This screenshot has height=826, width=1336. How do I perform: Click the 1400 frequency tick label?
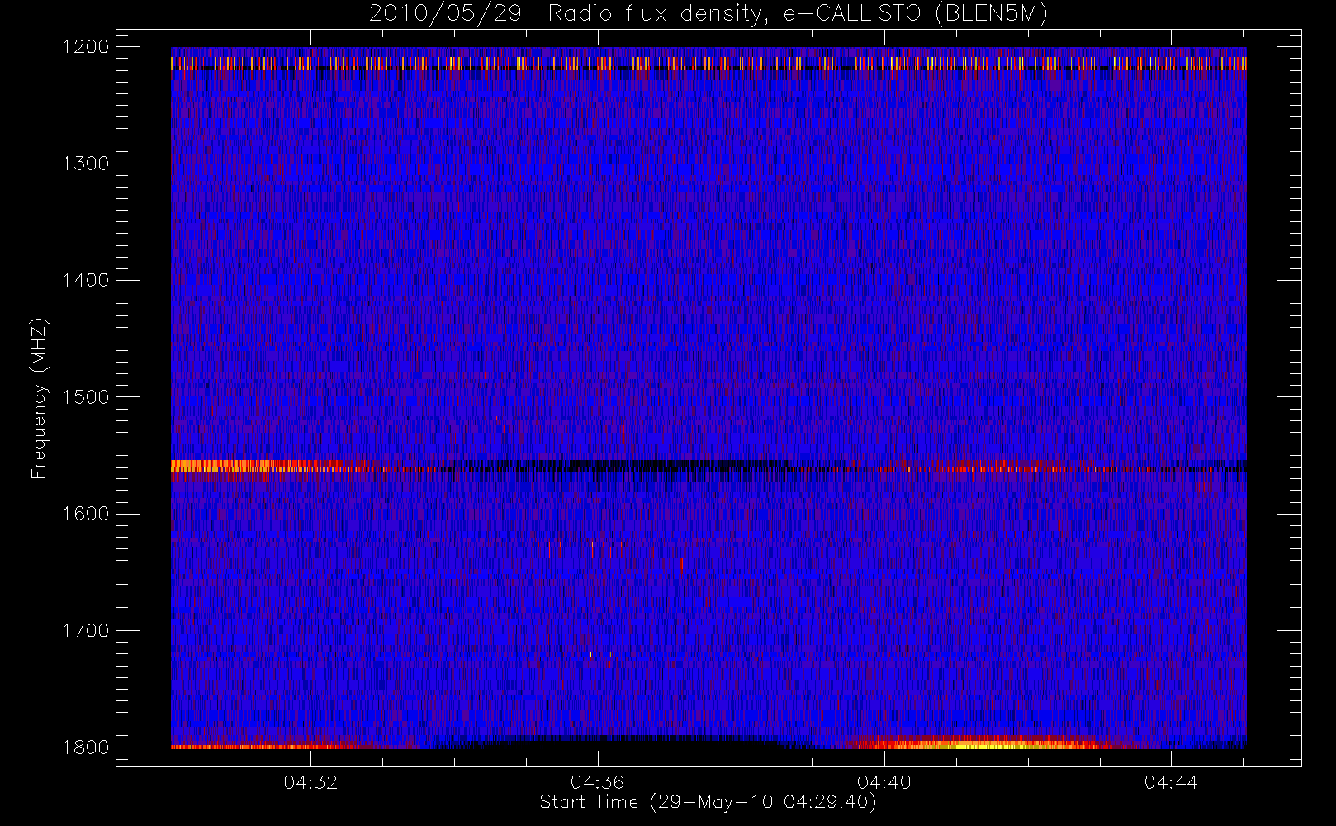tap(86, 281)
